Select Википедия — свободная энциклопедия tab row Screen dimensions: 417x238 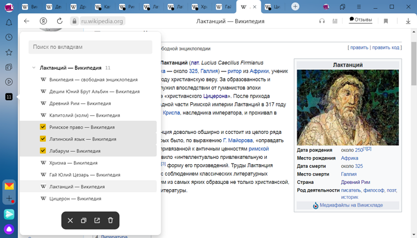88,79
